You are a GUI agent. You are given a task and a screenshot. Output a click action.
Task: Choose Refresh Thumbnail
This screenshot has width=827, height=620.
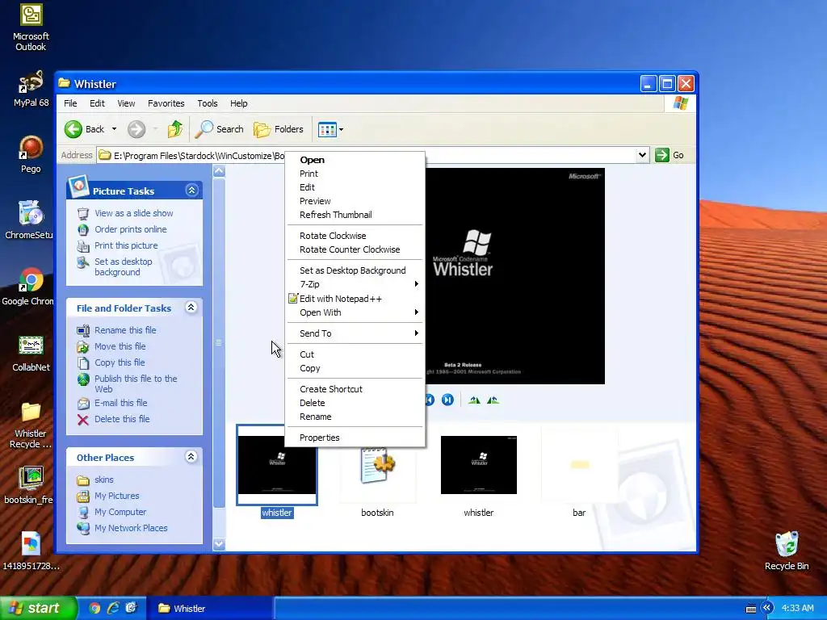[x=355, y=215]
